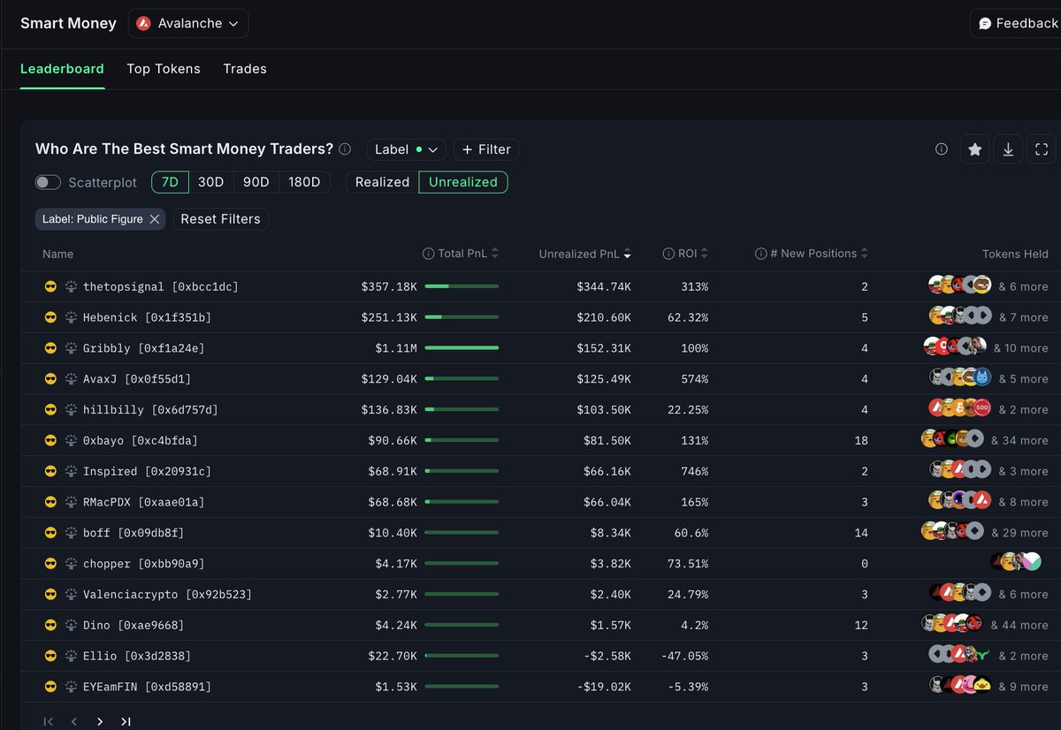Click the Reset Filters button

click(x=220, y=219)
